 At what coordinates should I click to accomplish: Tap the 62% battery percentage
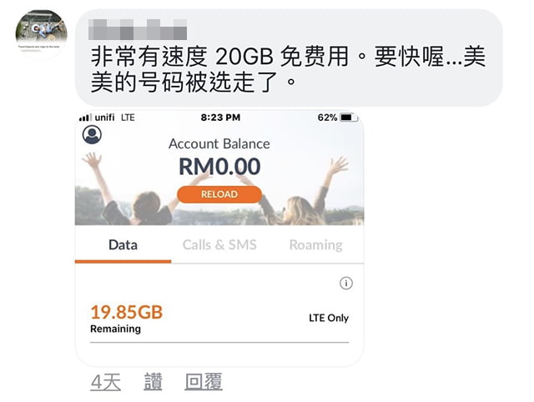(x=327, y=118)
